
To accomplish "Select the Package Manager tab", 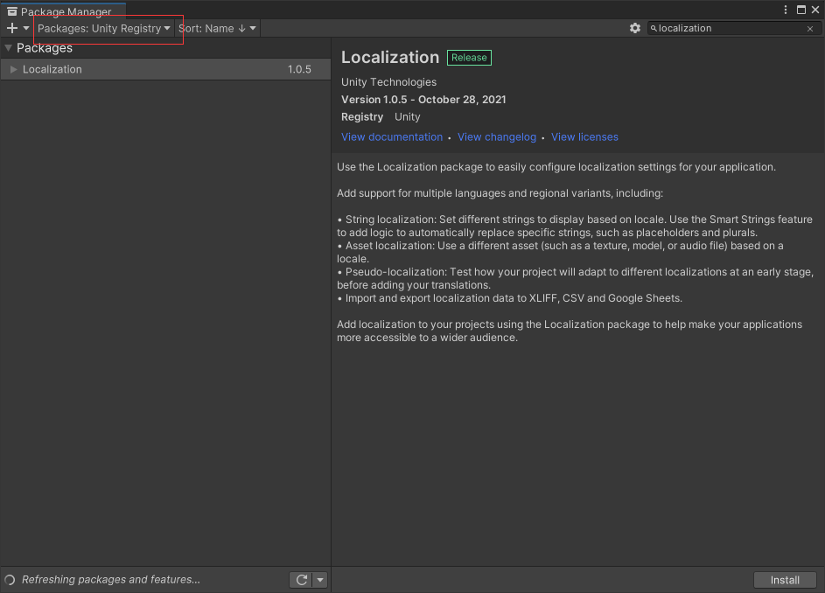I will coord(63,11).
